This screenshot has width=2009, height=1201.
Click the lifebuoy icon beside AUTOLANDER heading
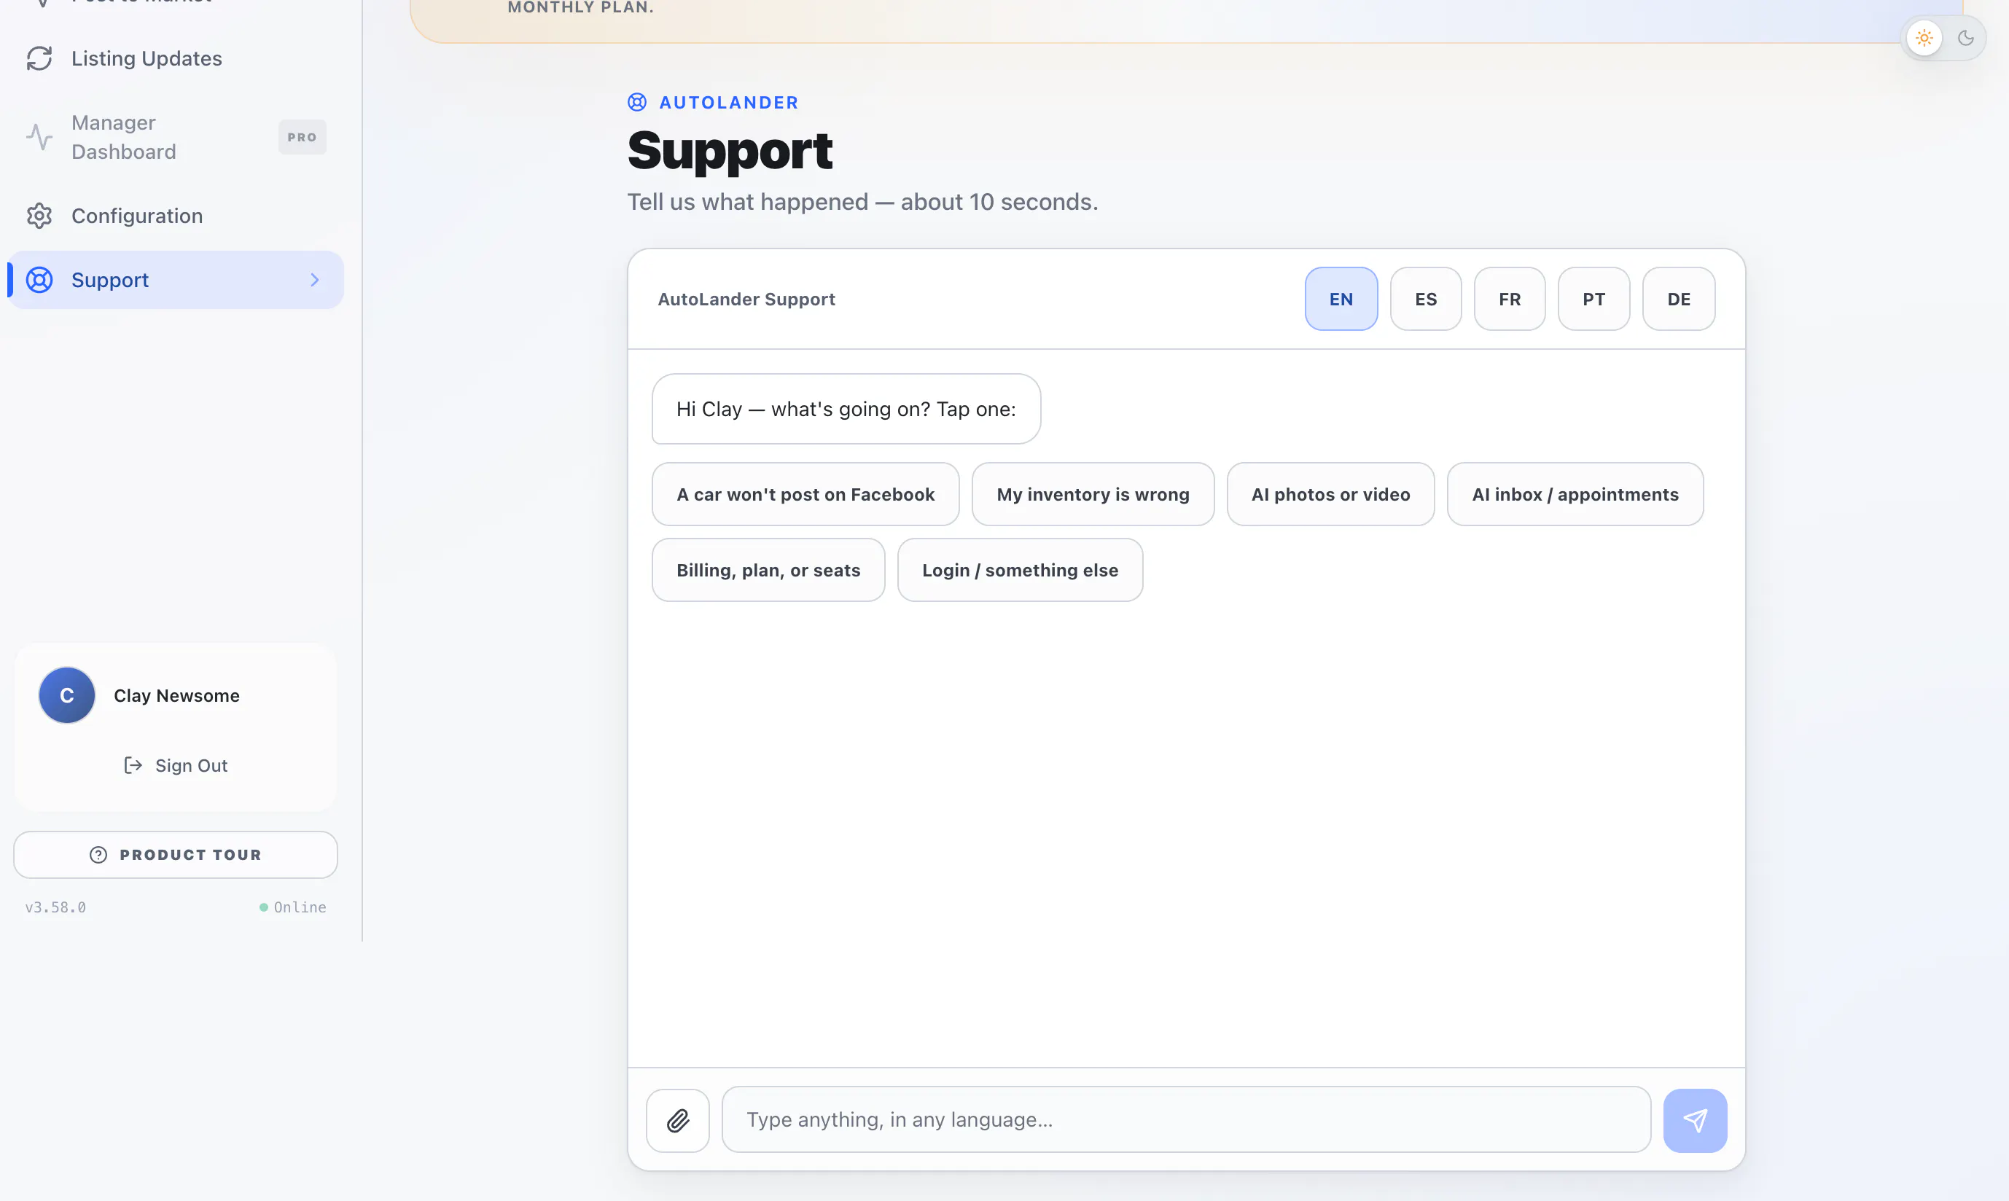(x=637, y=102)
